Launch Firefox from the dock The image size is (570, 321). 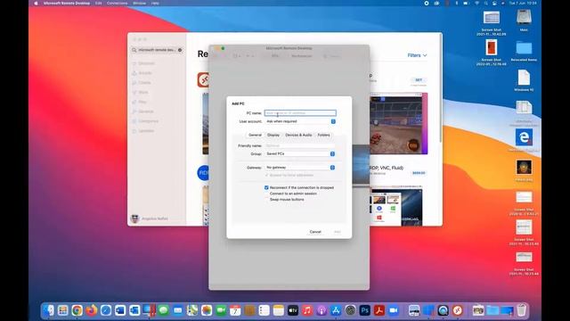coord(91,310)
